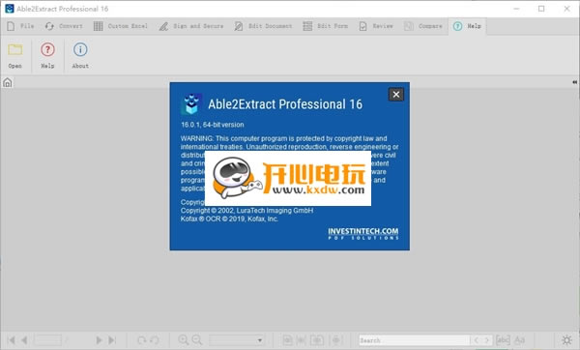Go to previous page arrow
The image size is (580, 350).
[24, 340]
